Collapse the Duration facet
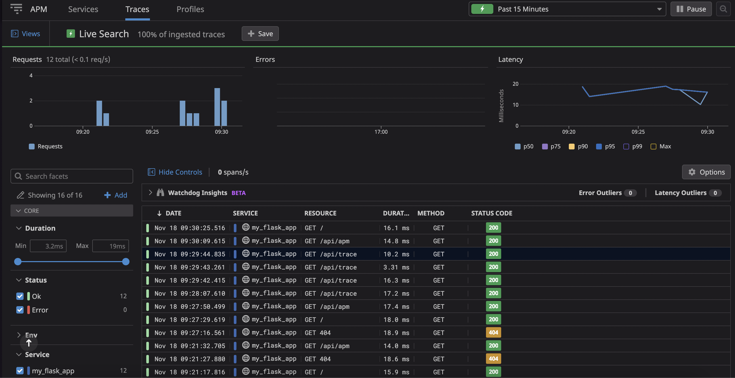Viewport: 735px width, 378px height. pos(19,228)
